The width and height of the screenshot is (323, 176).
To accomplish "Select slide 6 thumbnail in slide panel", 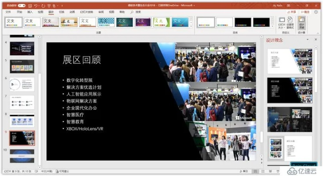I will (22, 84).
